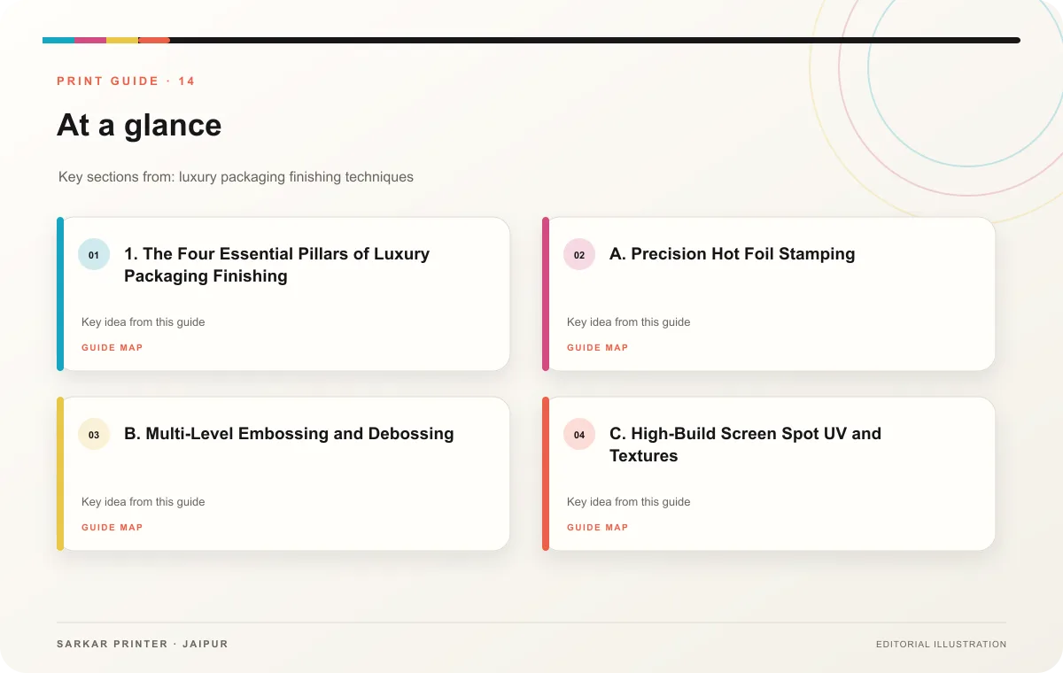Screen dimensions: 1063x673
Task: Click the EDITORIAL ILLUSTRATION footer label
Action: [941, 645]
